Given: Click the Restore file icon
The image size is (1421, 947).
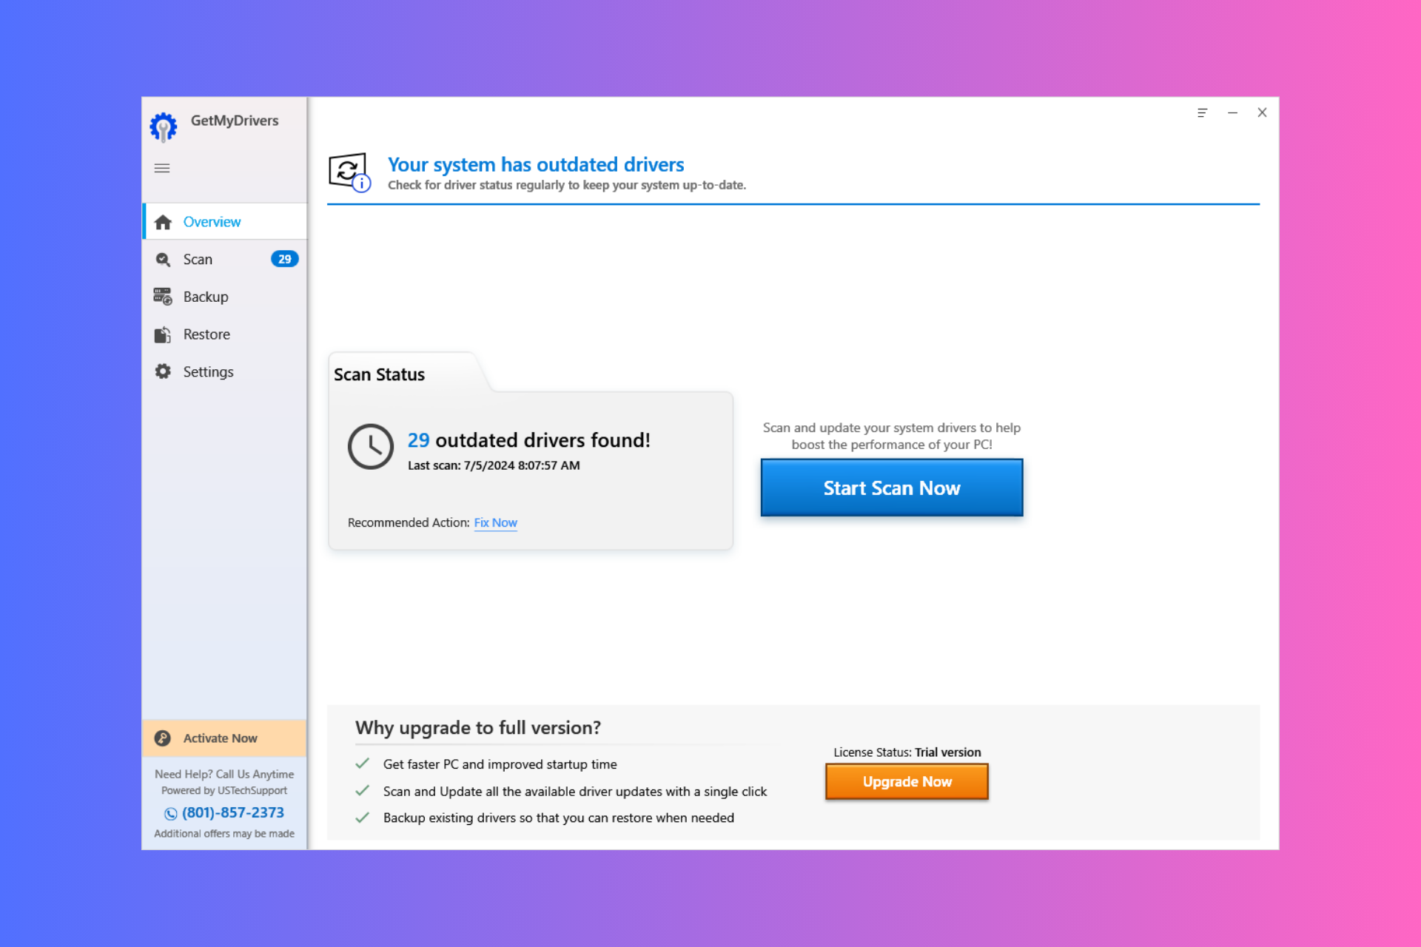Looking at the screenshot, I should pos(163,334).
